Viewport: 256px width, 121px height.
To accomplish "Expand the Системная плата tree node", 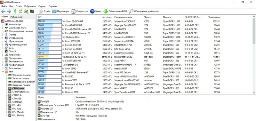I will click(x=3, y=28).
